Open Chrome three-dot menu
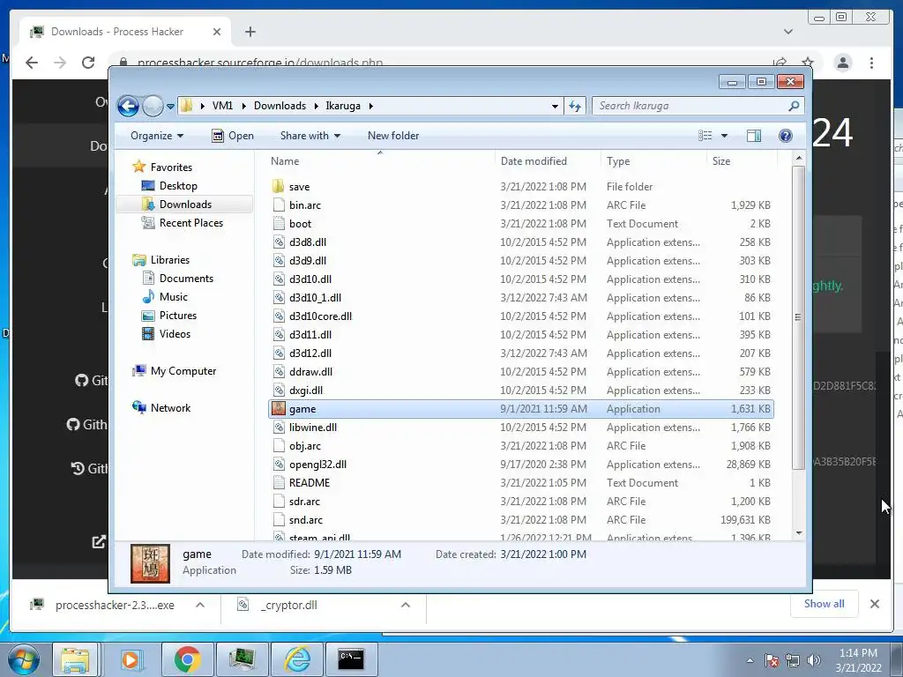The width and height of the screenshot is (903, 677). click(x=871, y=63)
